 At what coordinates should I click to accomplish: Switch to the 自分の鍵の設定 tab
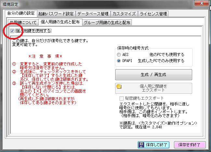coord(21,13)
